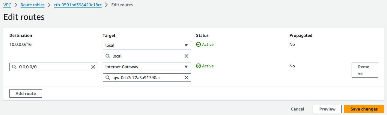Remove the 0.0.0.0/0 route
387x115 pixels.
(365, 70)
